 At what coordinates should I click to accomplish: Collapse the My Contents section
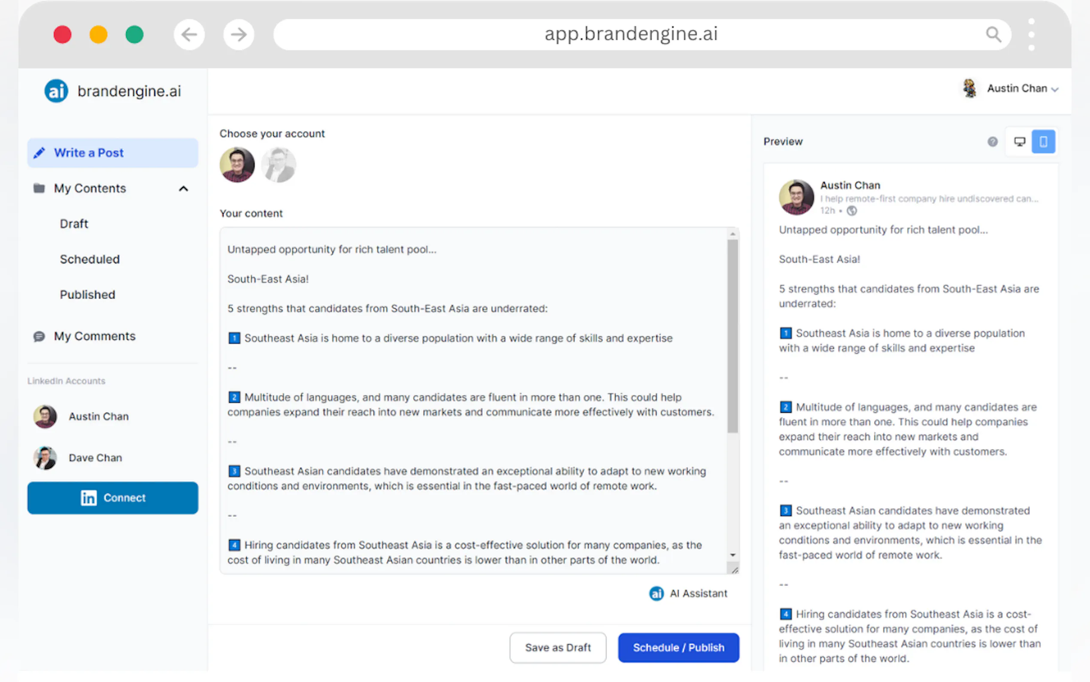pyautogui.click(x=183, y=189)
